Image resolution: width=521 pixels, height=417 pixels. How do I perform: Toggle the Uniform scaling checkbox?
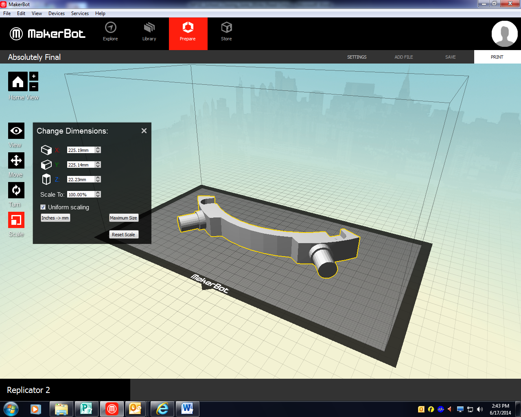43,207
